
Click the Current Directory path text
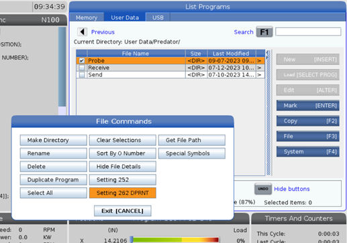(x=127, y=42)
